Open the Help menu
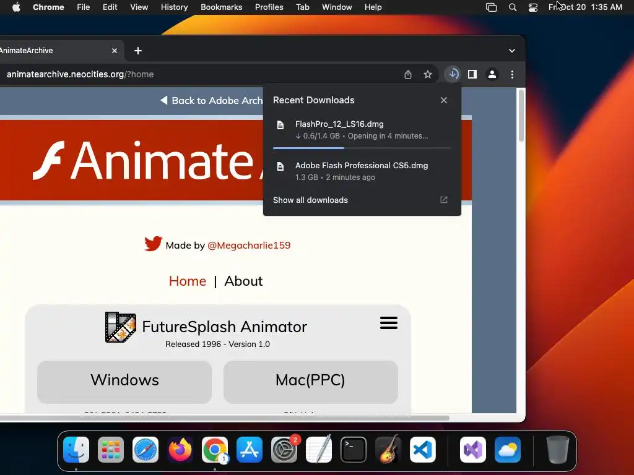Image resolution: width=634 pixels, height=475 pixels. coord(373,7)
